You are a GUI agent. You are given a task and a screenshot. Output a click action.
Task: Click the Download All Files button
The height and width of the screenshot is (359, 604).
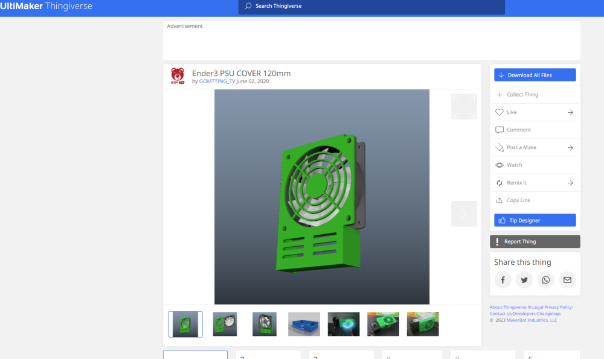(535, 75)
